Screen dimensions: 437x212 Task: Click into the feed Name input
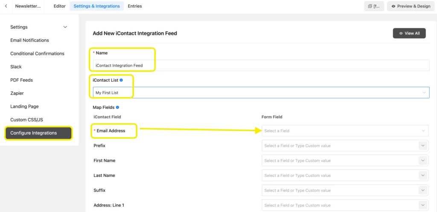261,66
